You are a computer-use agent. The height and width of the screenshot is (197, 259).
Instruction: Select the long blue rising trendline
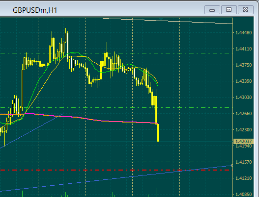pos(115,178)
